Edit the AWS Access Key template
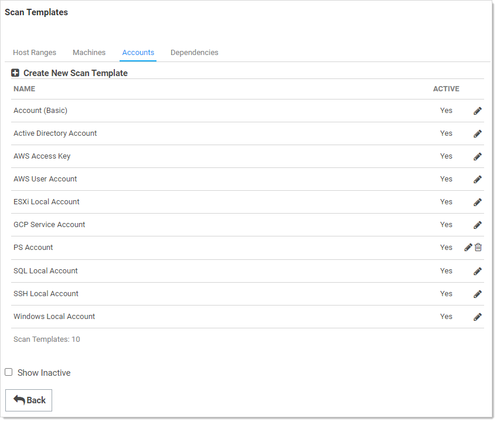Screen dimensions: 497x422 tap(477, 156)
